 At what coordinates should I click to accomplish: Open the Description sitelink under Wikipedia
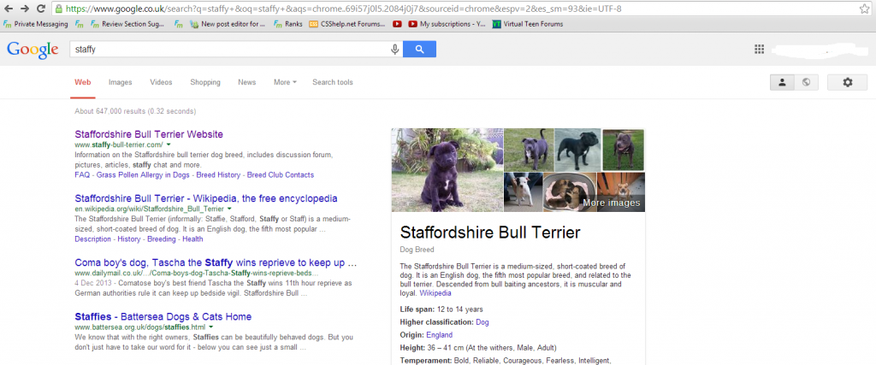coord(92,238)
